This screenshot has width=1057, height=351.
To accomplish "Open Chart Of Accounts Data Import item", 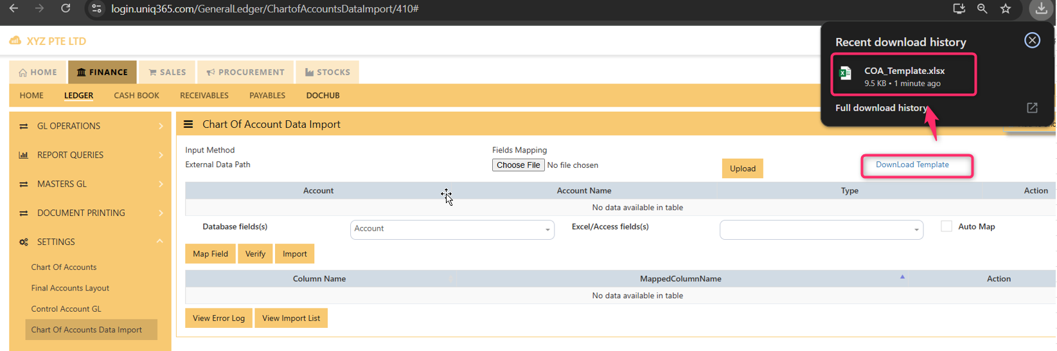I will point(91,330).
